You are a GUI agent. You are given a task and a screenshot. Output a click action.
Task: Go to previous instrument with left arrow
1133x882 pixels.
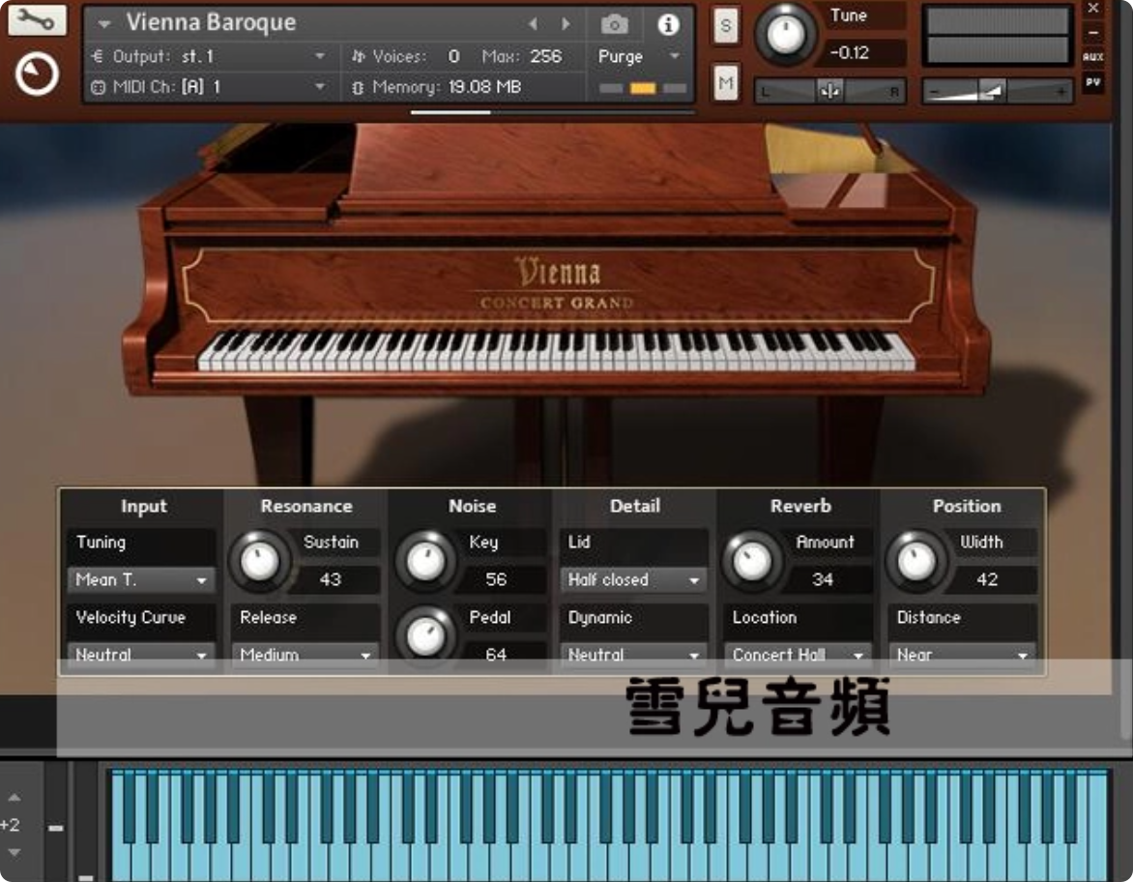[533, 24]
